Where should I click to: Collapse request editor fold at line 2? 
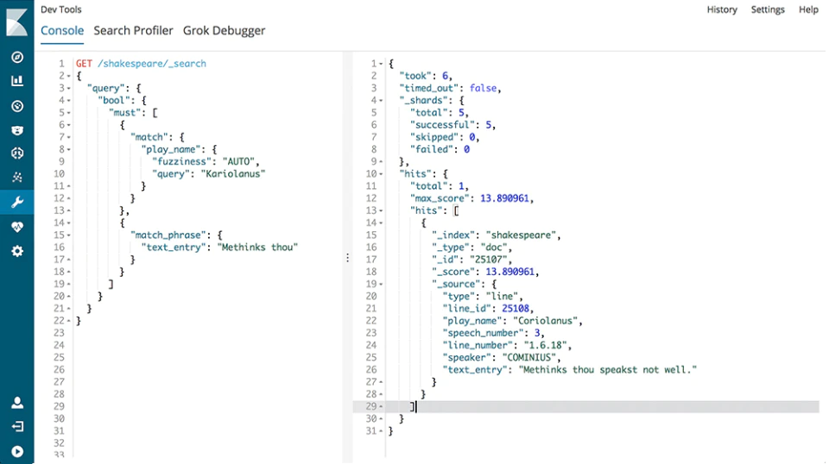coord(69,76)
